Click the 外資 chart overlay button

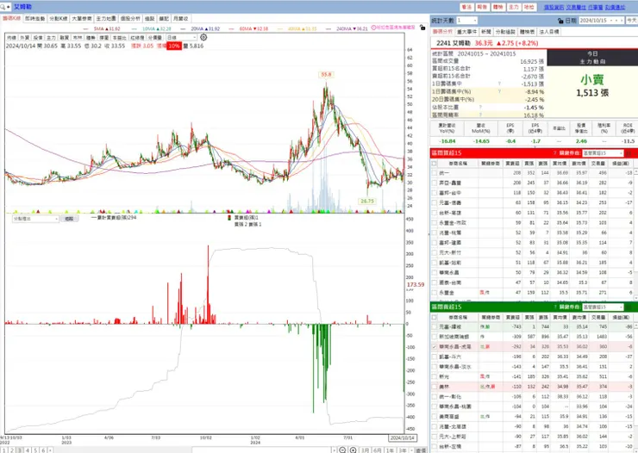tap(25, 37)
